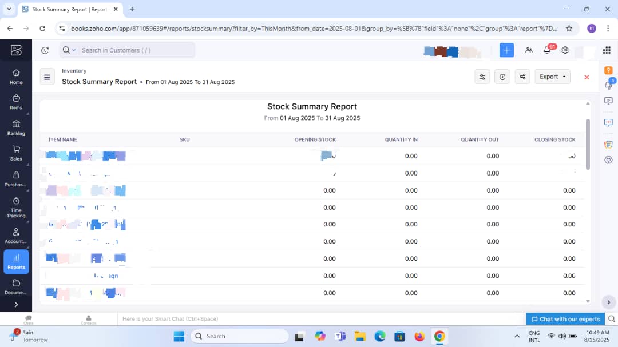Open the Purchases module

(x=16, y=179)
